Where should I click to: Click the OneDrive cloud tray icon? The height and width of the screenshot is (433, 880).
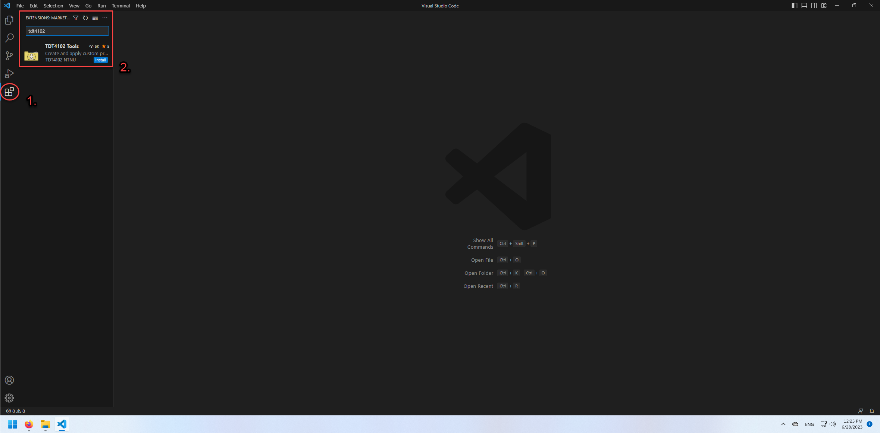795,424
